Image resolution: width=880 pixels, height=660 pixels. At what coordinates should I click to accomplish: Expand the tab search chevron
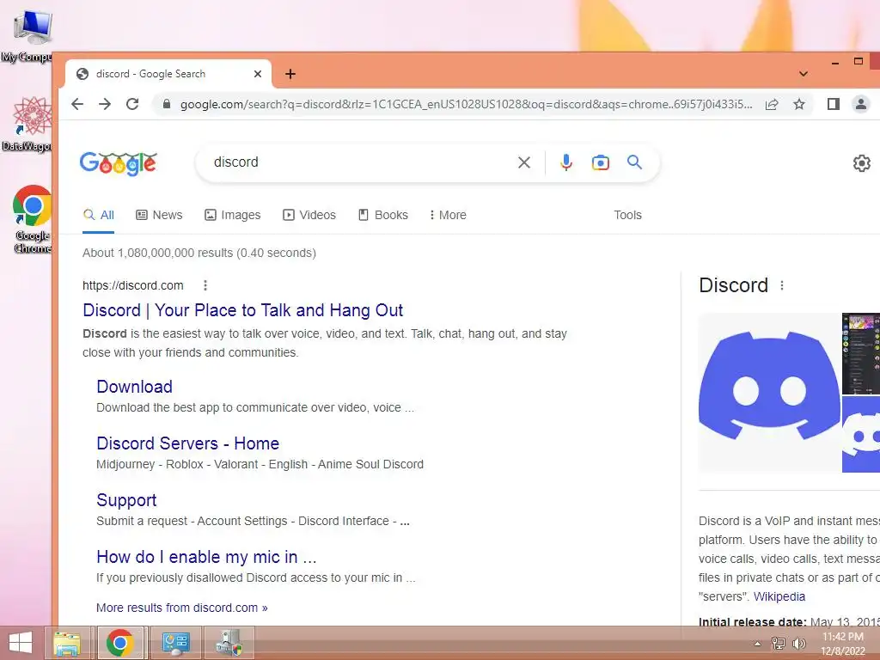coord(804,74)
